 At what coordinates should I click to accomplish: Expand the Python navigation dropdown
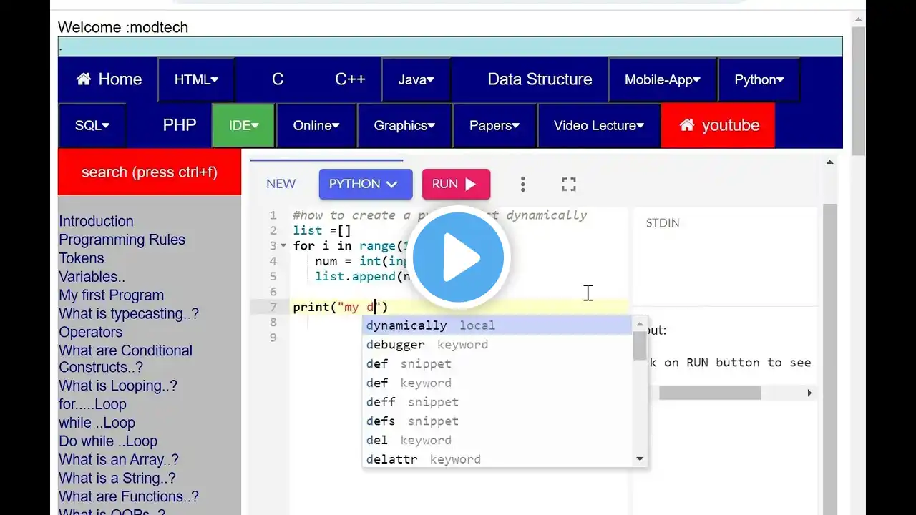[759, 79]
